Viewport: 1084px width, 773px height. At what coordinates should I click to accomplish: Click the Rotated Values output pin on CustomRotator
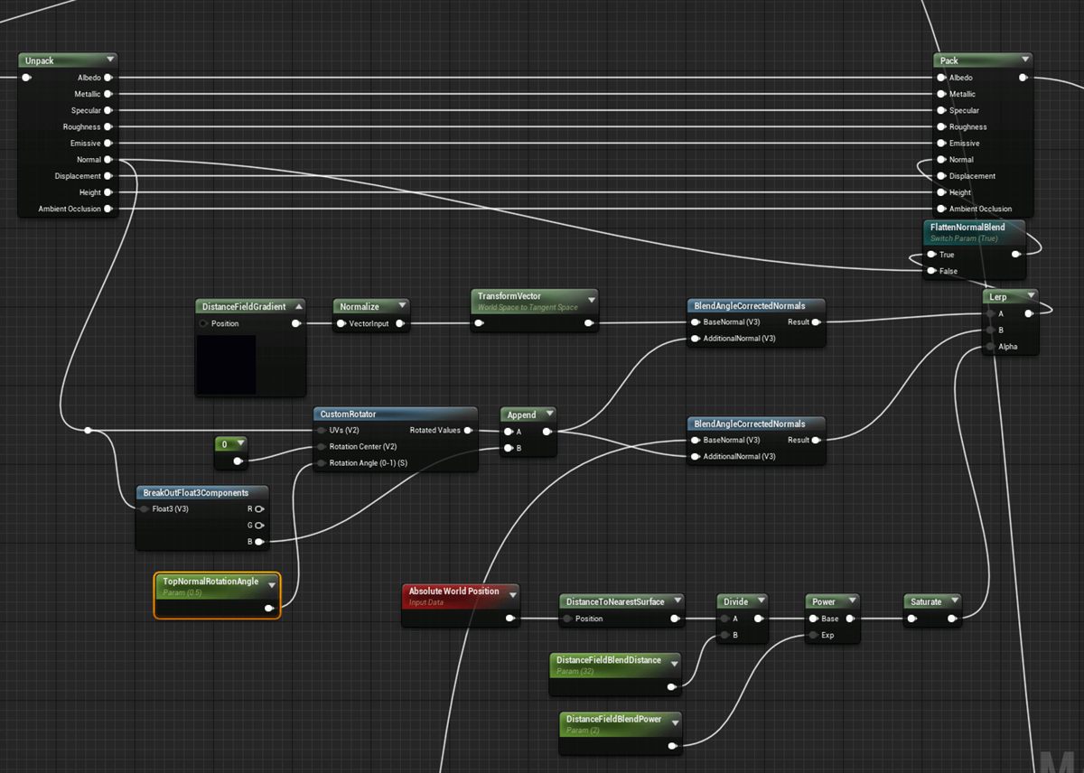468,431
